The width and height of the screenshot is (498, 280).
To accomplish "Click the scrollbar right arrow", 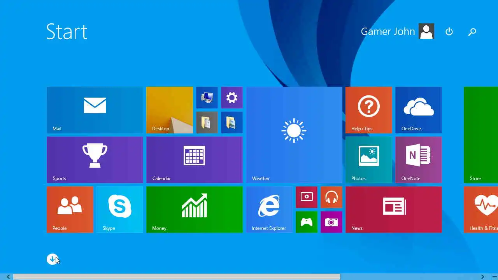I will [482, 277].
